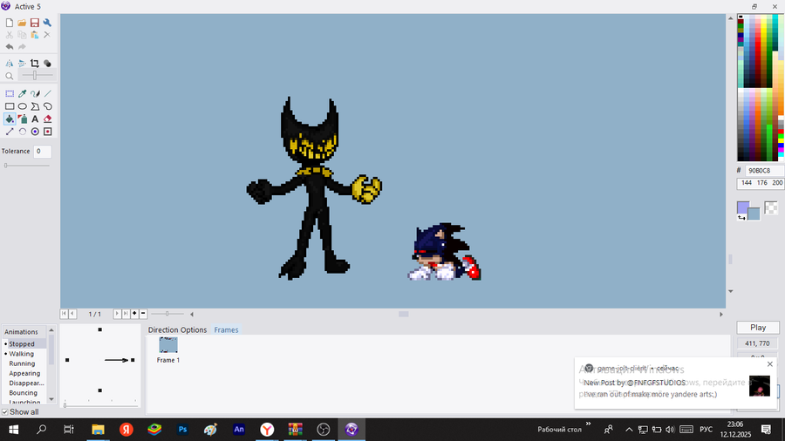Select the Line tool
The width and height of the screenshot is (785, 441).
pyautogui.click(x=47, y=93)
